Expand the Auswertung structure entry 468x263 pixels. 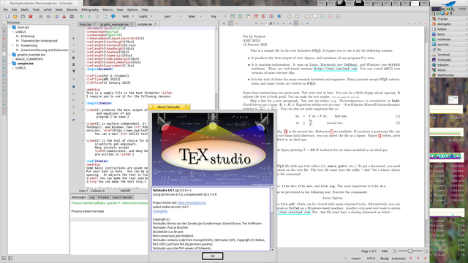point(13,45)
